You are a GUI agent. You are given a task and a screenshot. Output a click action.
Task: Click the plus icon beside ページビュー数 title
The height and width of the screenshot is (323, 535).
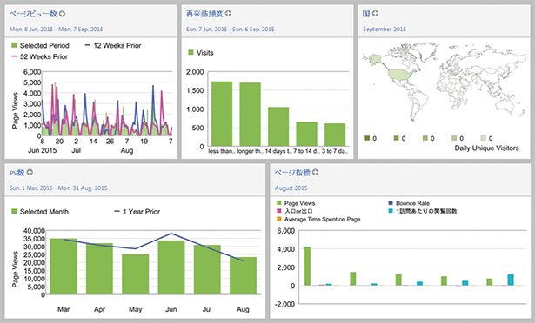pyautogui.click(x=62, y=14)
